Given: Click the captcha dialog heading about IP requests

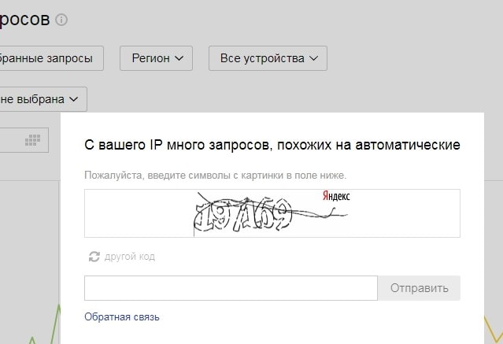Looking at the screenshot, I should point(272,145).
